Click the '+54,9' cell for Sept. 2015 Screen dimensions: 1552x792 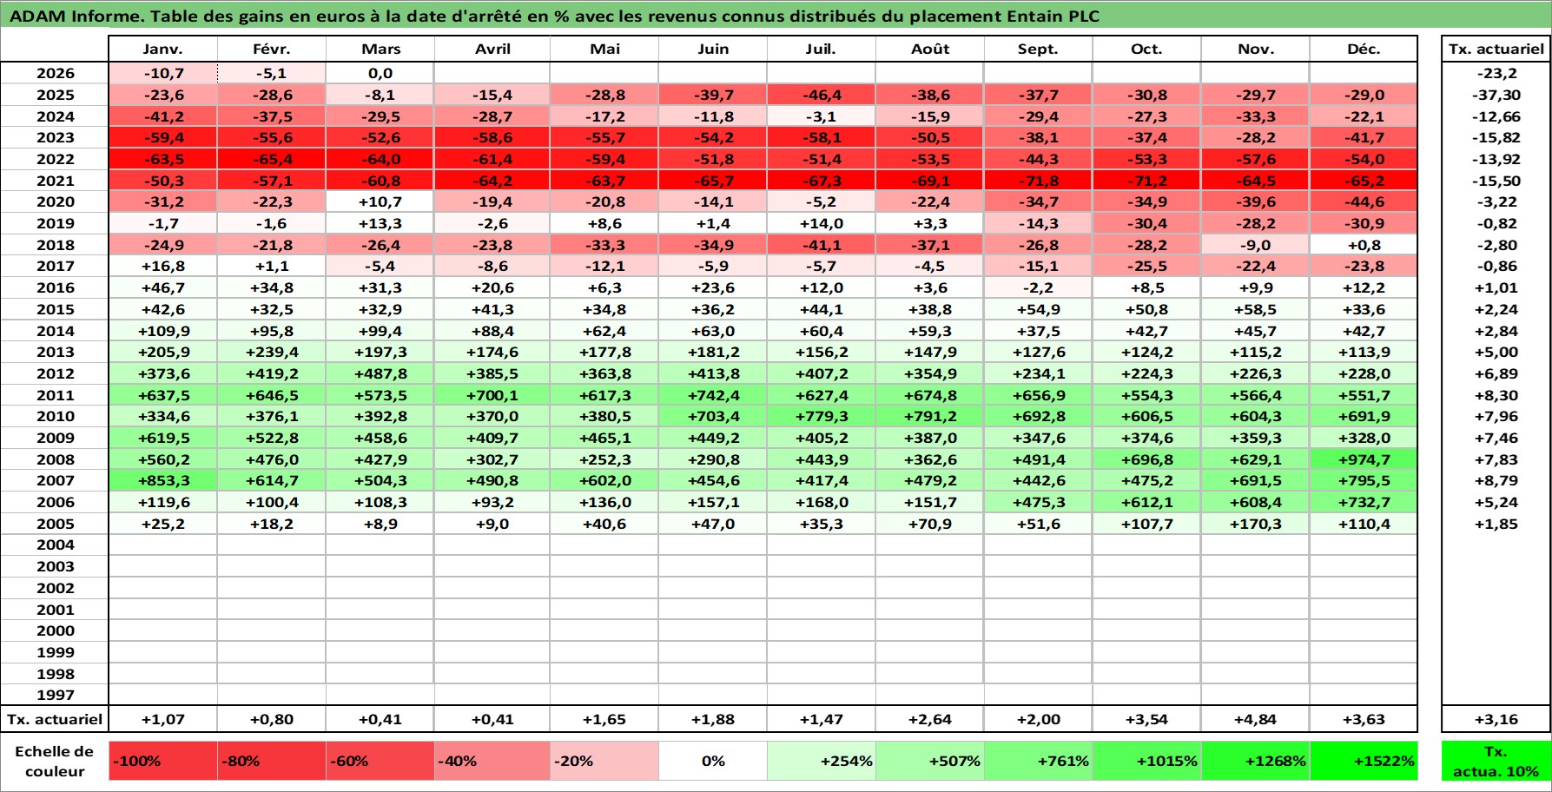[1039, 309]
